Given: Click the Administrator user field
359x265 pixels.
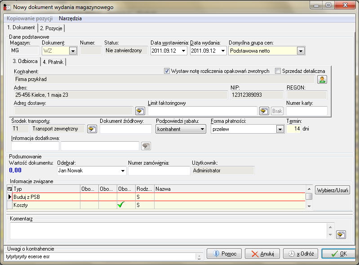Looking at the screenshot, I should 223,171.
